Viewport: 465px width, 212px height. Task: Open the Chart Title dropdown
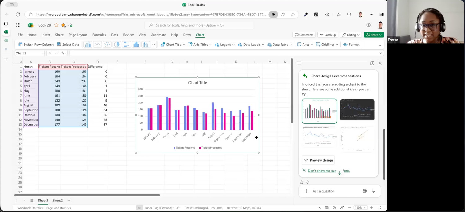tap(173, 45)
